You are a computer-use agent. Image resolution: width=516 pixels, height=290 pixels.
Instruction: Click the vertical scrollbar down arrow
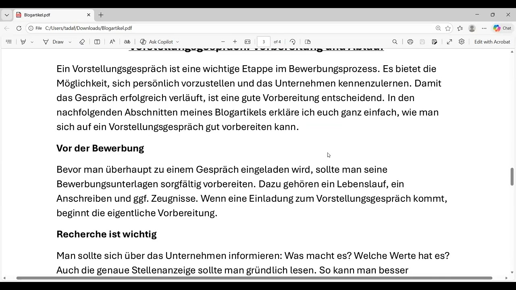(512, 273)
